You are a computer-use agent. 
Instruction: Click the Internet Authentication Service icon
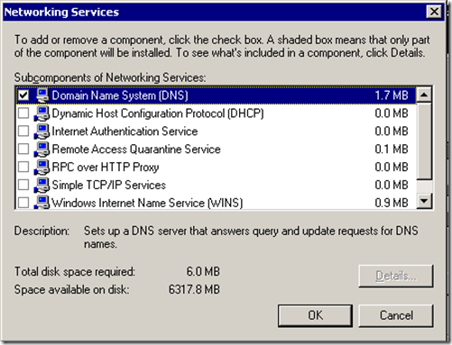[x=42, y=132]
